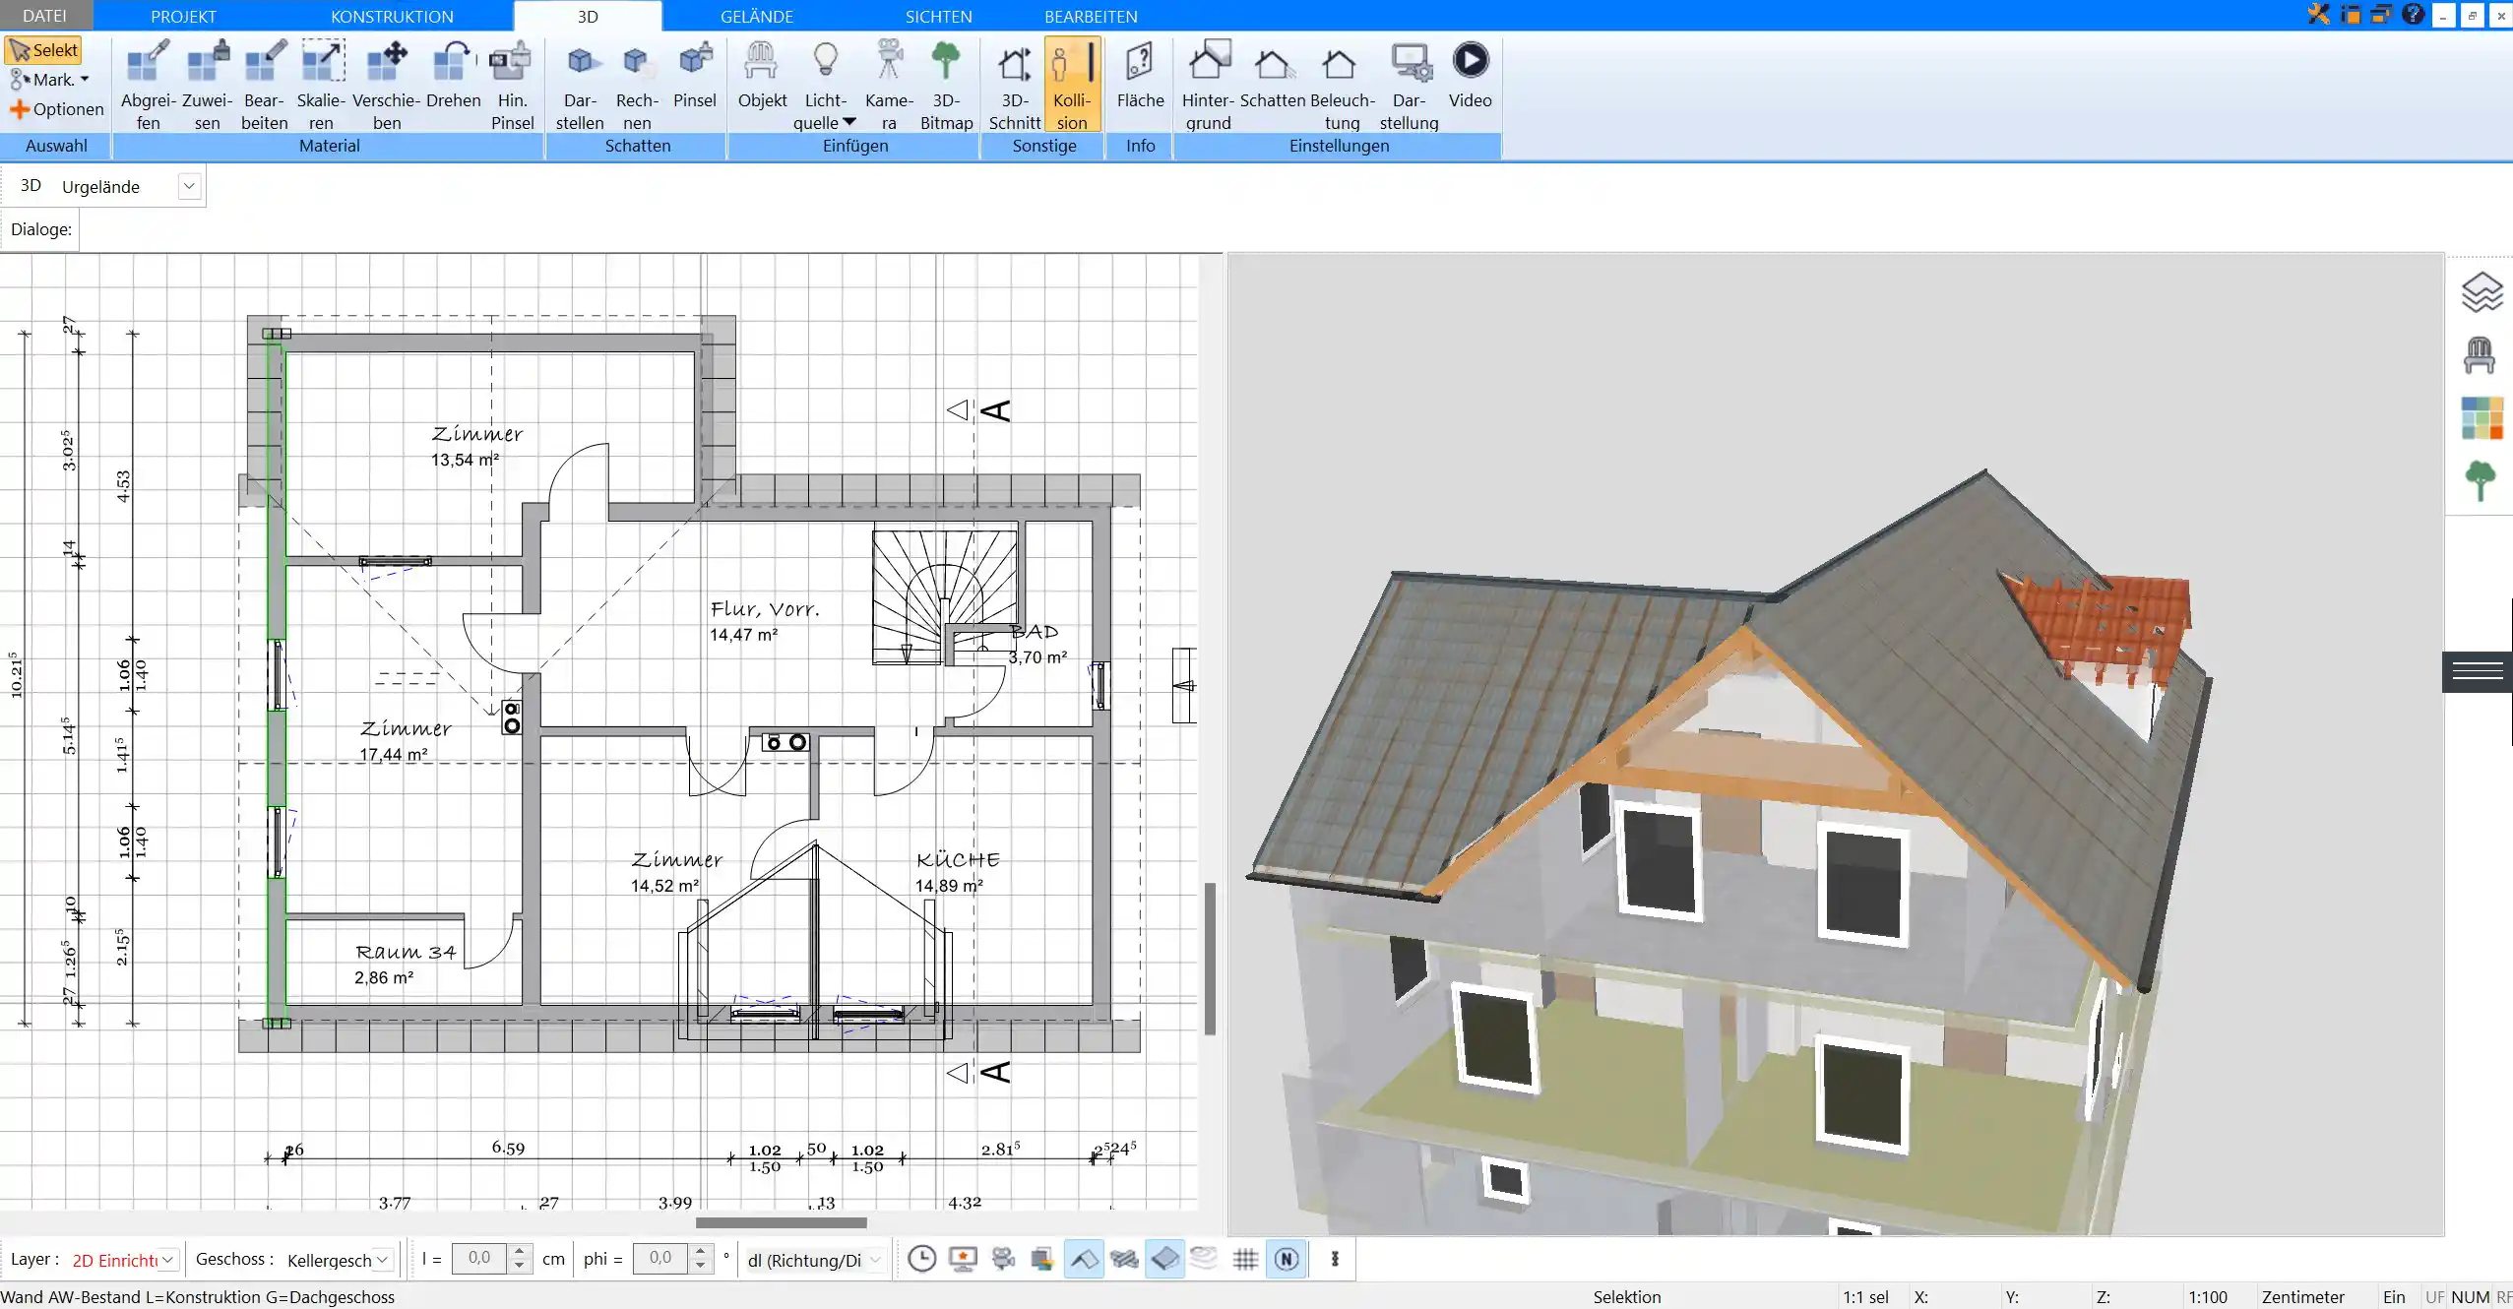Viewport: 2513px width, 1309px height.
Task: Open the Layer 2D Einrichtung dropdown
Action: click(168, 1260)
